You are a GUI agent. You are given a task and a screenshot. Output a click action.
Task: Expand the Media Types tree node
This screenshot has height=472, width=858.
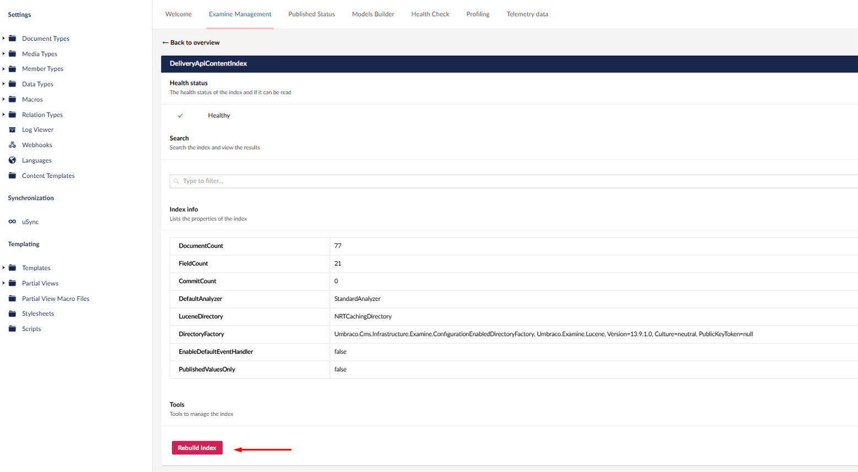tap(3, 54)
